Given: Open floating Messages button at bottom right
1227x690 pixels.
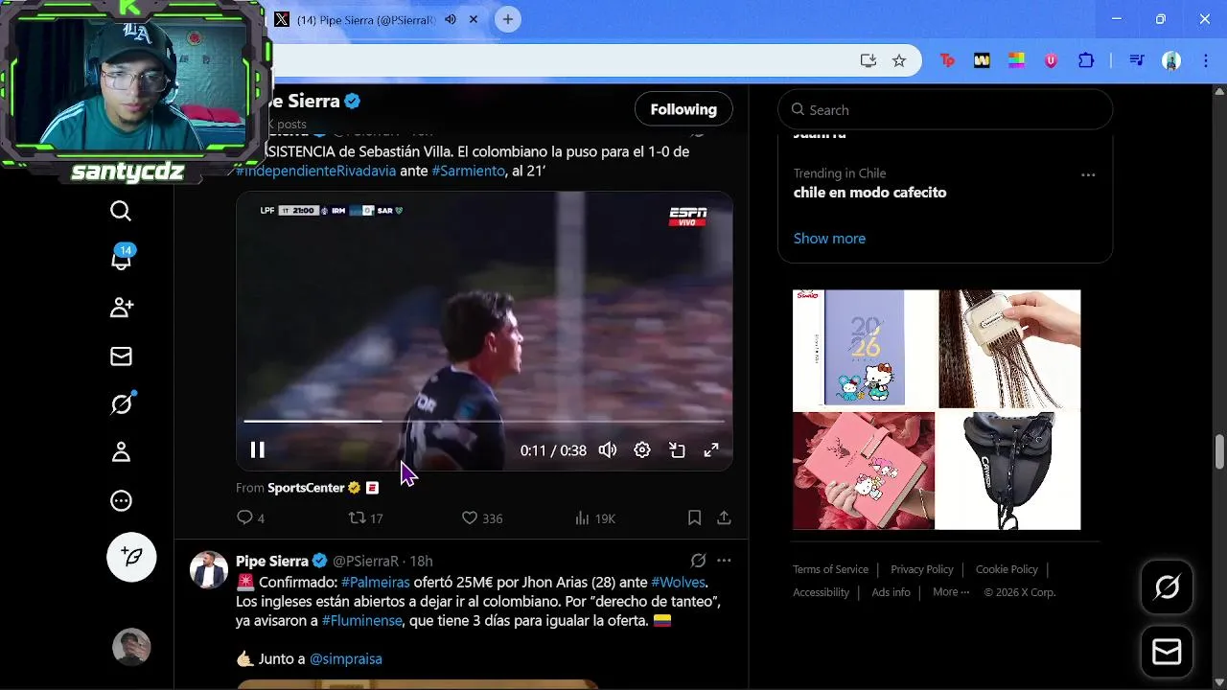Looking at the screenshot, I should coord(1167,653).
